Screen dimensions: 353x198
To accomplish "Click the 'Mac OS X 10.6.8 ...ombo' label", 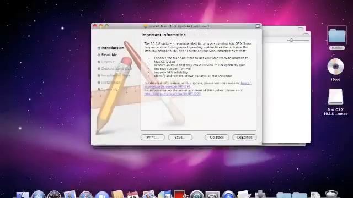I will [x=335, y=112].
